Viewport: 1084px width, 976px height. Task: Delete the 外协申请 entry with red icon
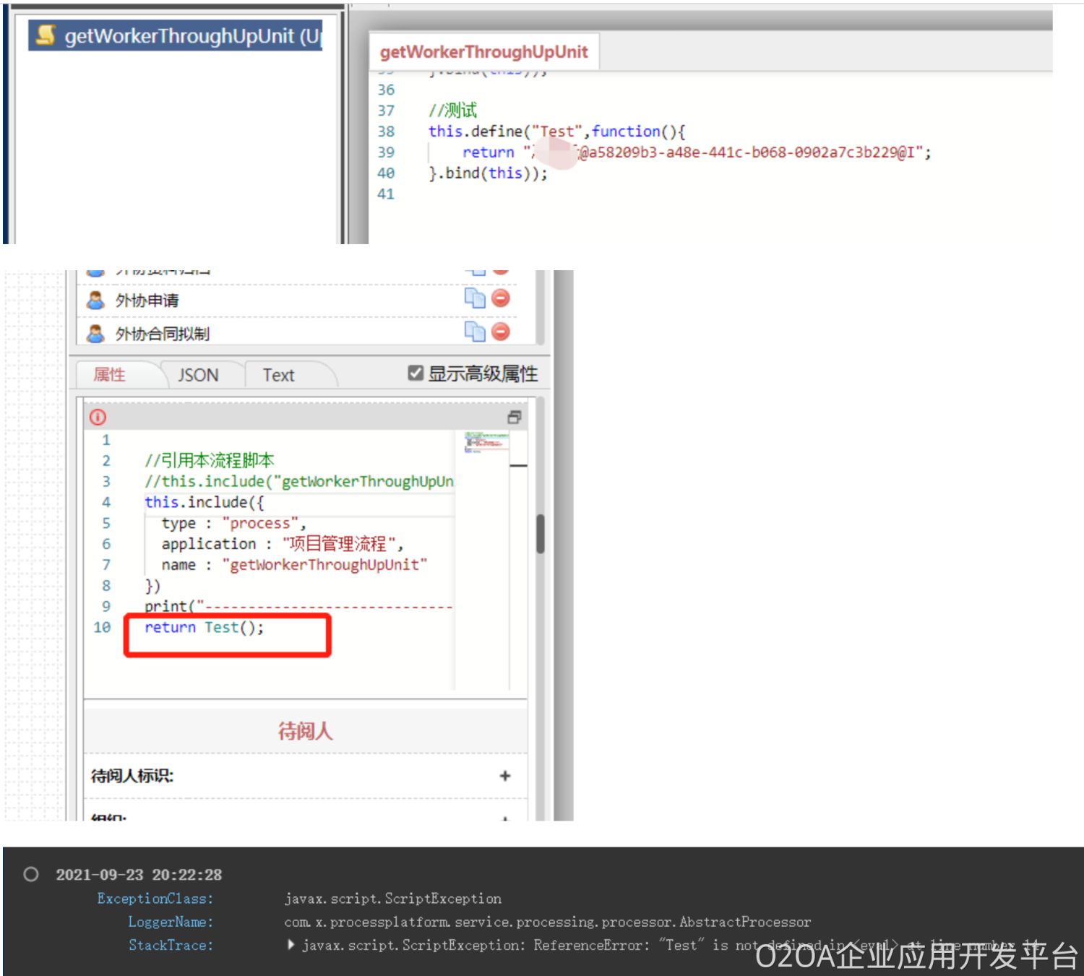(x=501, y=298)
